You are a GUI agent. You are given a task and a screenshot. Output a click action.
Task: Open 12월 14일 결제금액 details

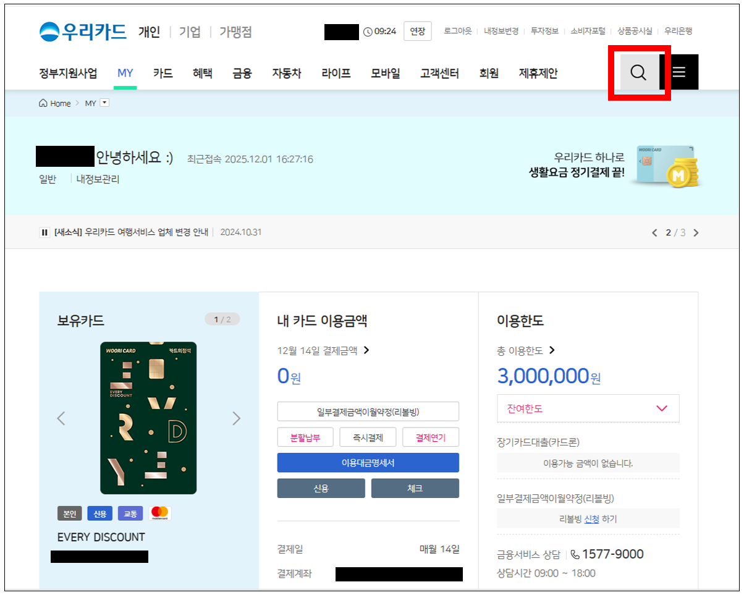coord(366,350)
